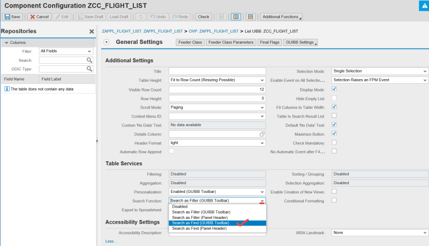Click the highlighted split layout toolbar icon
Screen dimensions: 429x246
[x=235, y=17]
